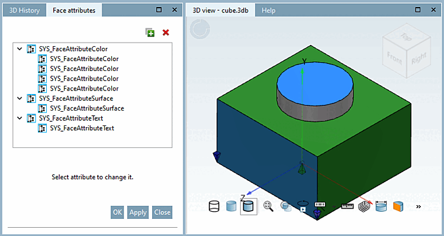Start the rotation animation play icon
This screenshot has height=236, width=444.
pos(303,206)
